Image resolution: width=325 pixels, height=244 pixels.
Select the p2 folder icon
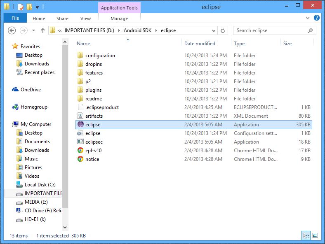80,81
